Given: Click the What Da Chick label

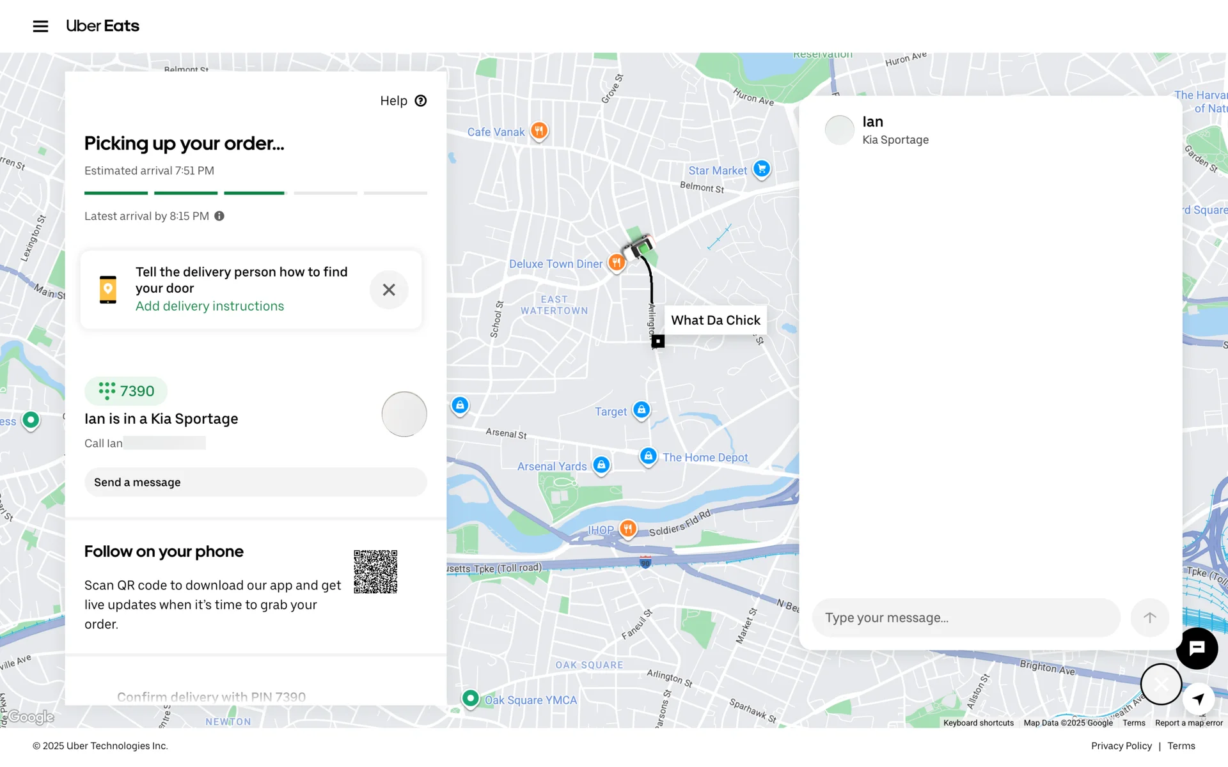Looking at the screenshot, I should point(715,320).
